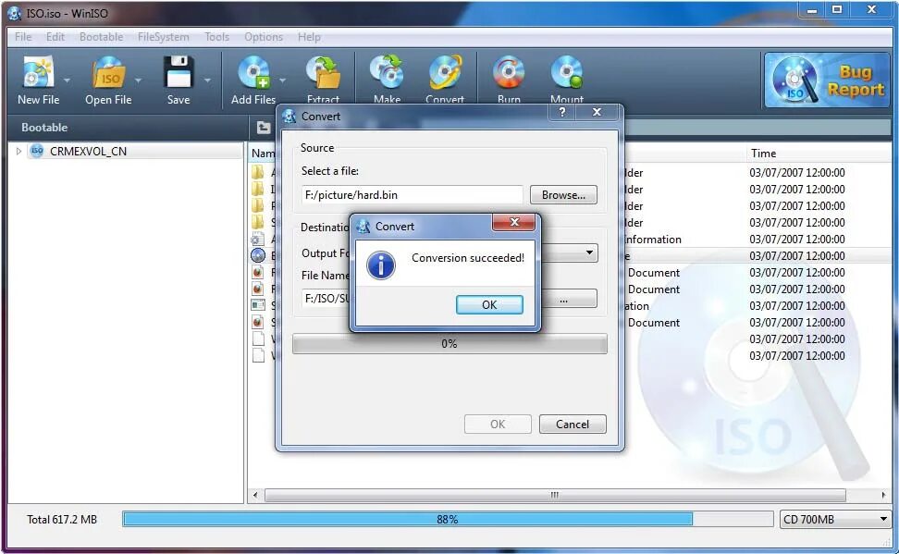The image size is (899, 554).
Task: Open the CD 700MB capacity dropdown
Action: pos(834,520)
